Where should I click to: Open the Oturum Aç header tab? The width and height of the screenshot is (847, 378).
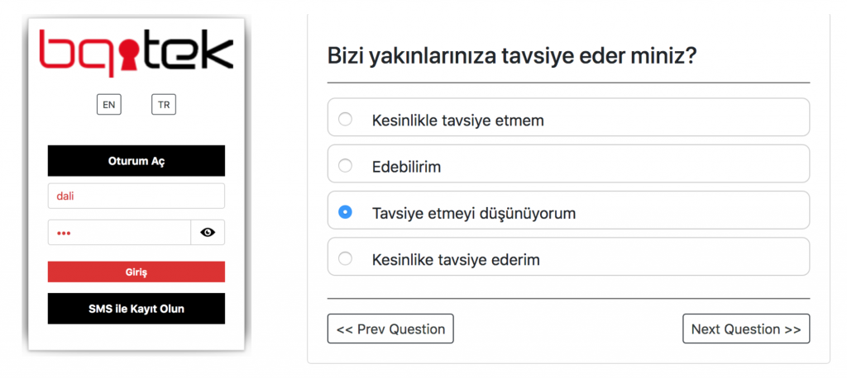[136, 161]
